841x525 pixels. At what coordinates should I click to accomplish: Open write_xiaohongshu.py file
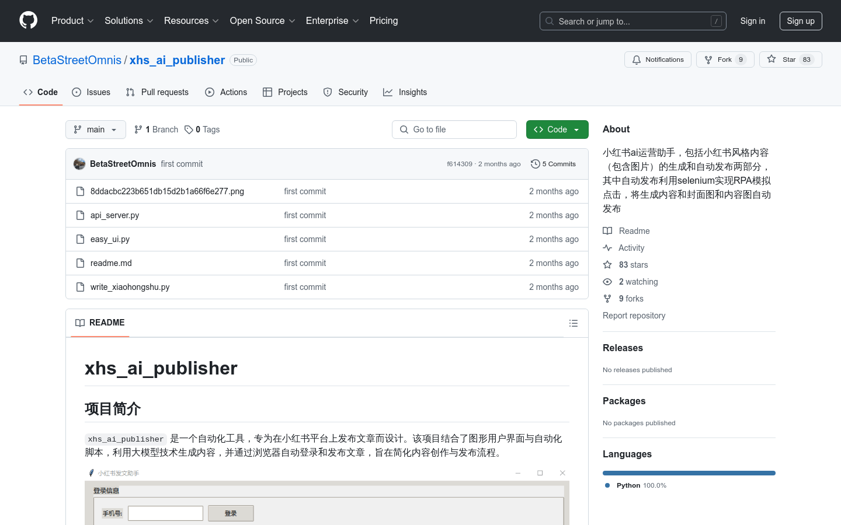click(130, 287)
